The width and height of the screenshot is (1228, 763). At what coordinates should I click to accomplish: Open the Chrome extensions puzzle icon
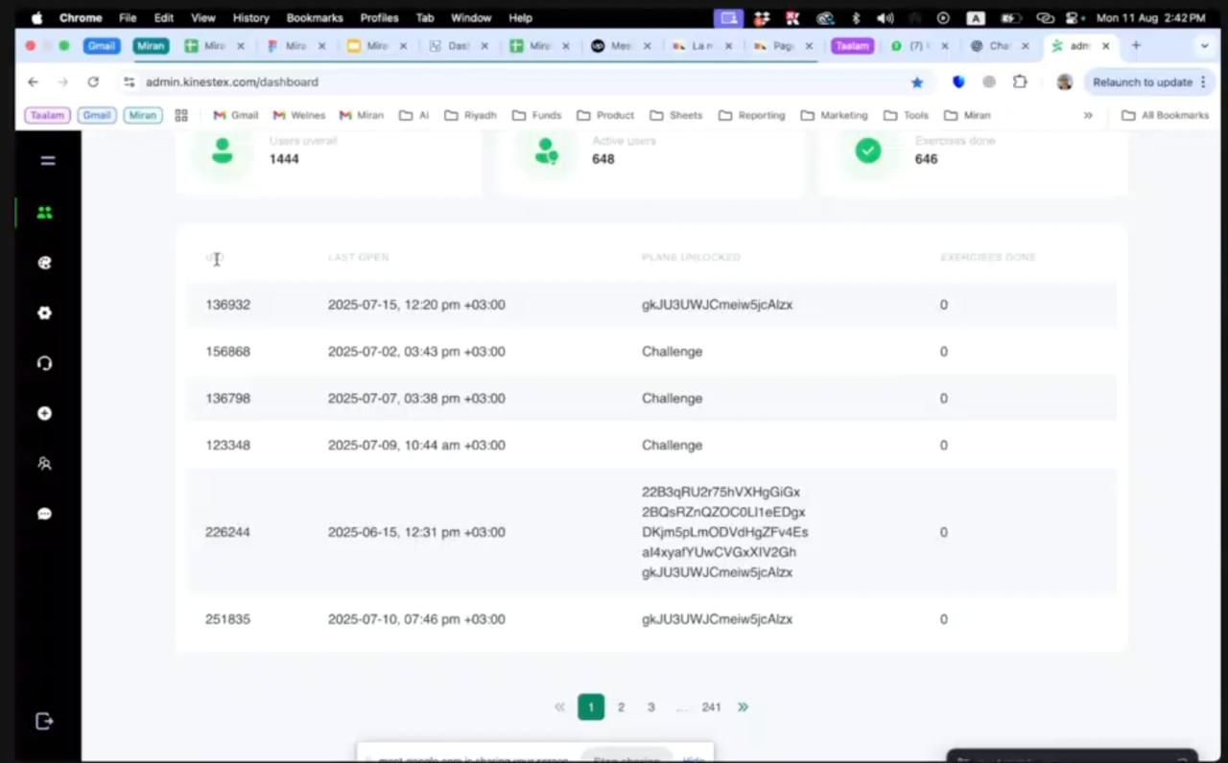point(1020,82)
